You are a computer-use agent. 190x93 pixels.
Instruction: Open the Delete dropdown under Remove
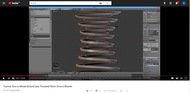pyautogui.click(x=40, y=36)
